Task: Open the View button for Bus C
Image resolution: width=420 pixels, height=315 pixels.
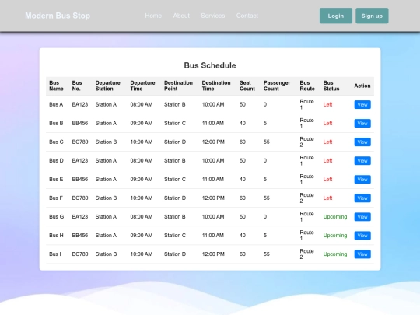Action: (362, 142)
